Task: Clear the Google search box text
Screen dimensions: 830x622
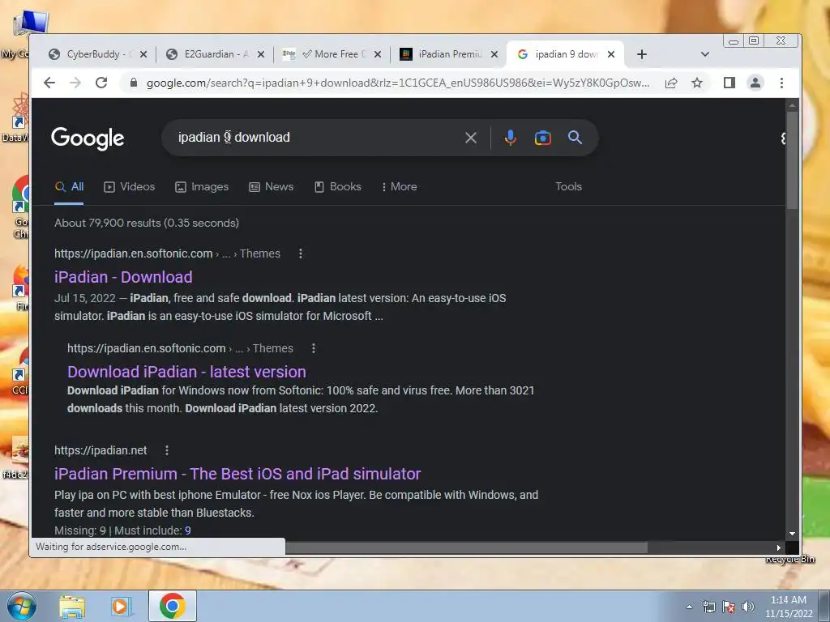Action: point(471,138)
